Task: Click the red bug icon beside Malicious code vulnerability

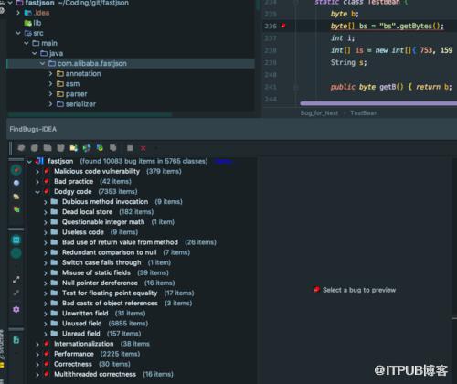Action: 47,171
